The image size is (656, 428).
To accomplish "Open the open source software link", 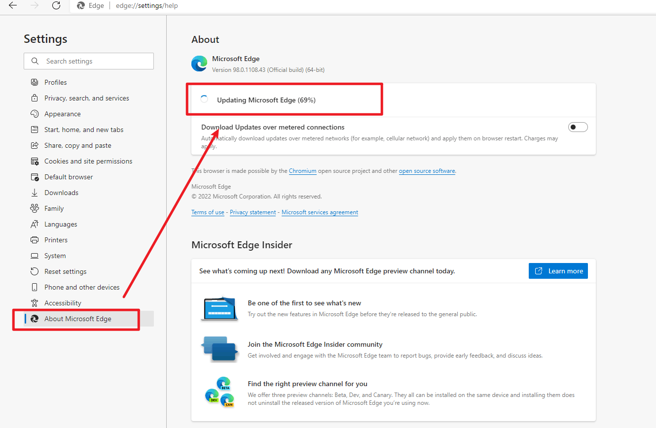I will pyautogui.click(x=427, y=171).
